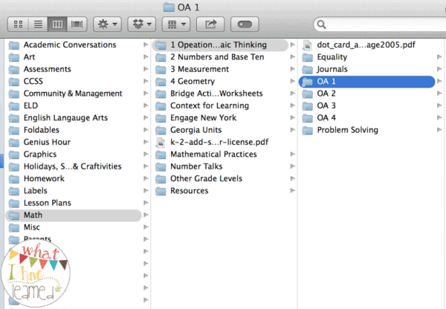
Task: Open the item arrangement dropdown
Action: (x=176, y=25)
